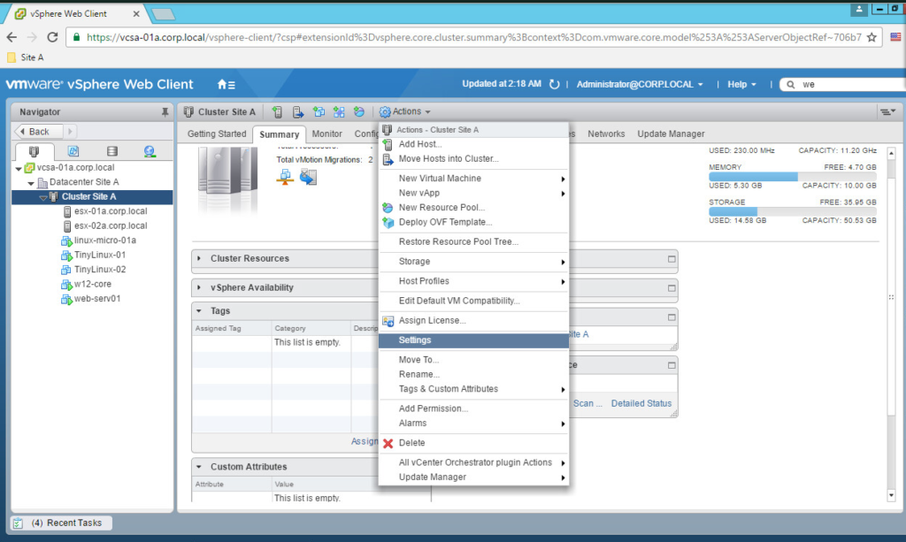The image size is (906, 542).
Task: Click the Back navigation button
Action: pos(35,131)
